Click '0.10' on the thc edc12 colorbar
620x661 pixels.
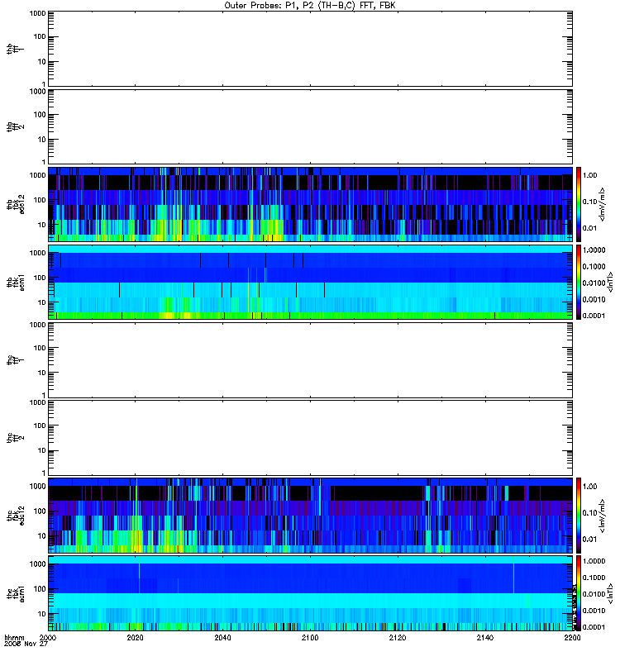pyautogui.click(x=589, y=512)
